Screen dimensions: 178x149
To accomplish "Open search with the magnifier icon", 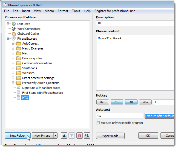I will click(87, 136).
